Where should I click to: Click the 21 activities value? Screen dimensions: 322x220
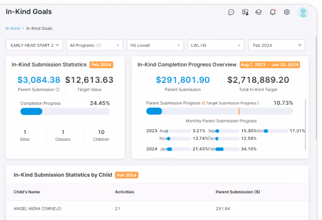(118, 208)
